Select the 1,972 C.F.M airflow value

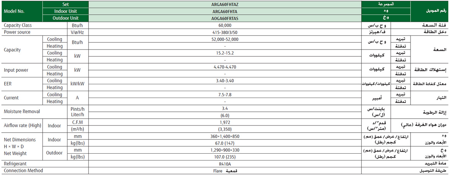point(225,122)
